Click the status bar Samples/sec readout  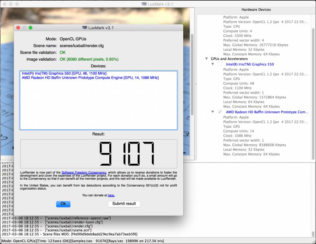(89, 241)
